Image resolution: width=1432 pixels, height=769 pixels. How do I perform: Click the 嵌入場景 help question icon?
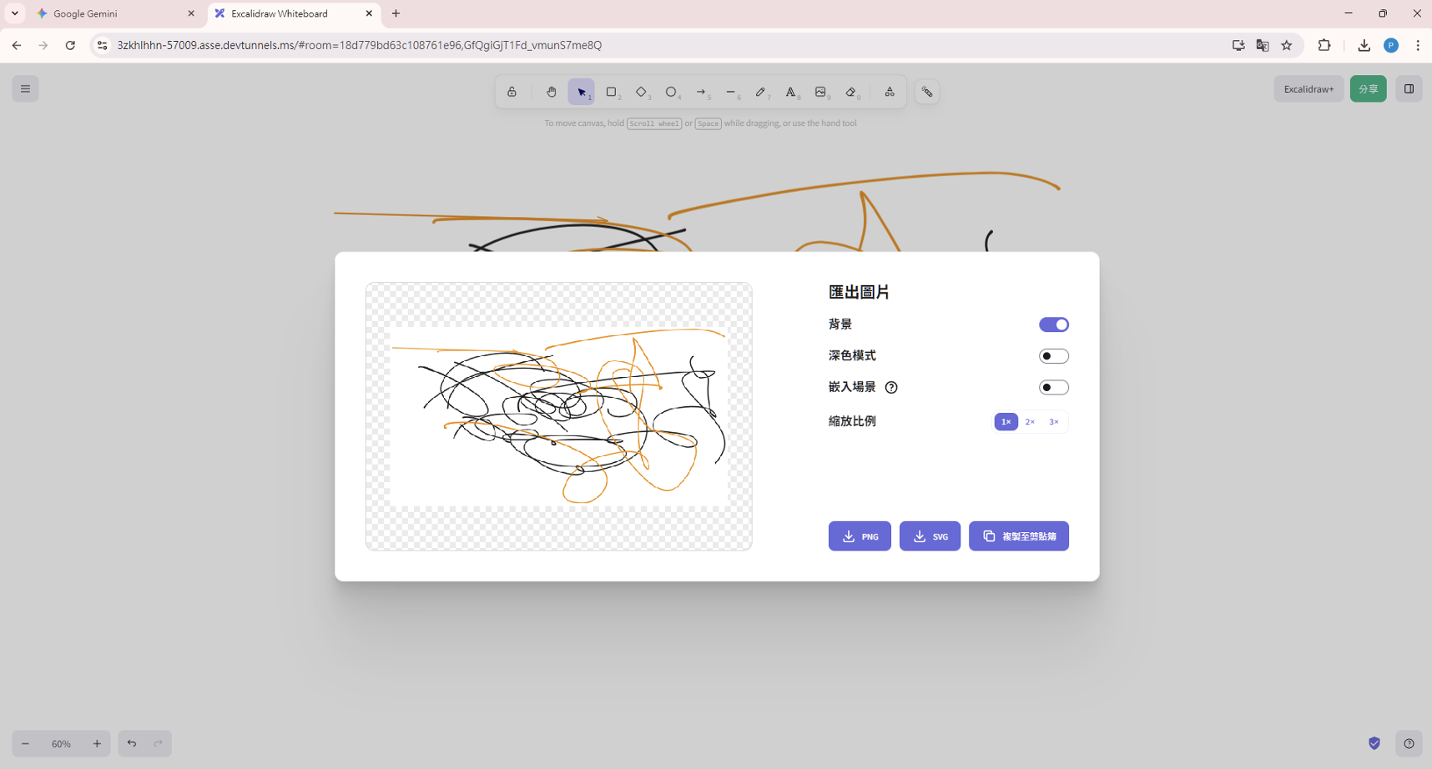coord(891,387)
